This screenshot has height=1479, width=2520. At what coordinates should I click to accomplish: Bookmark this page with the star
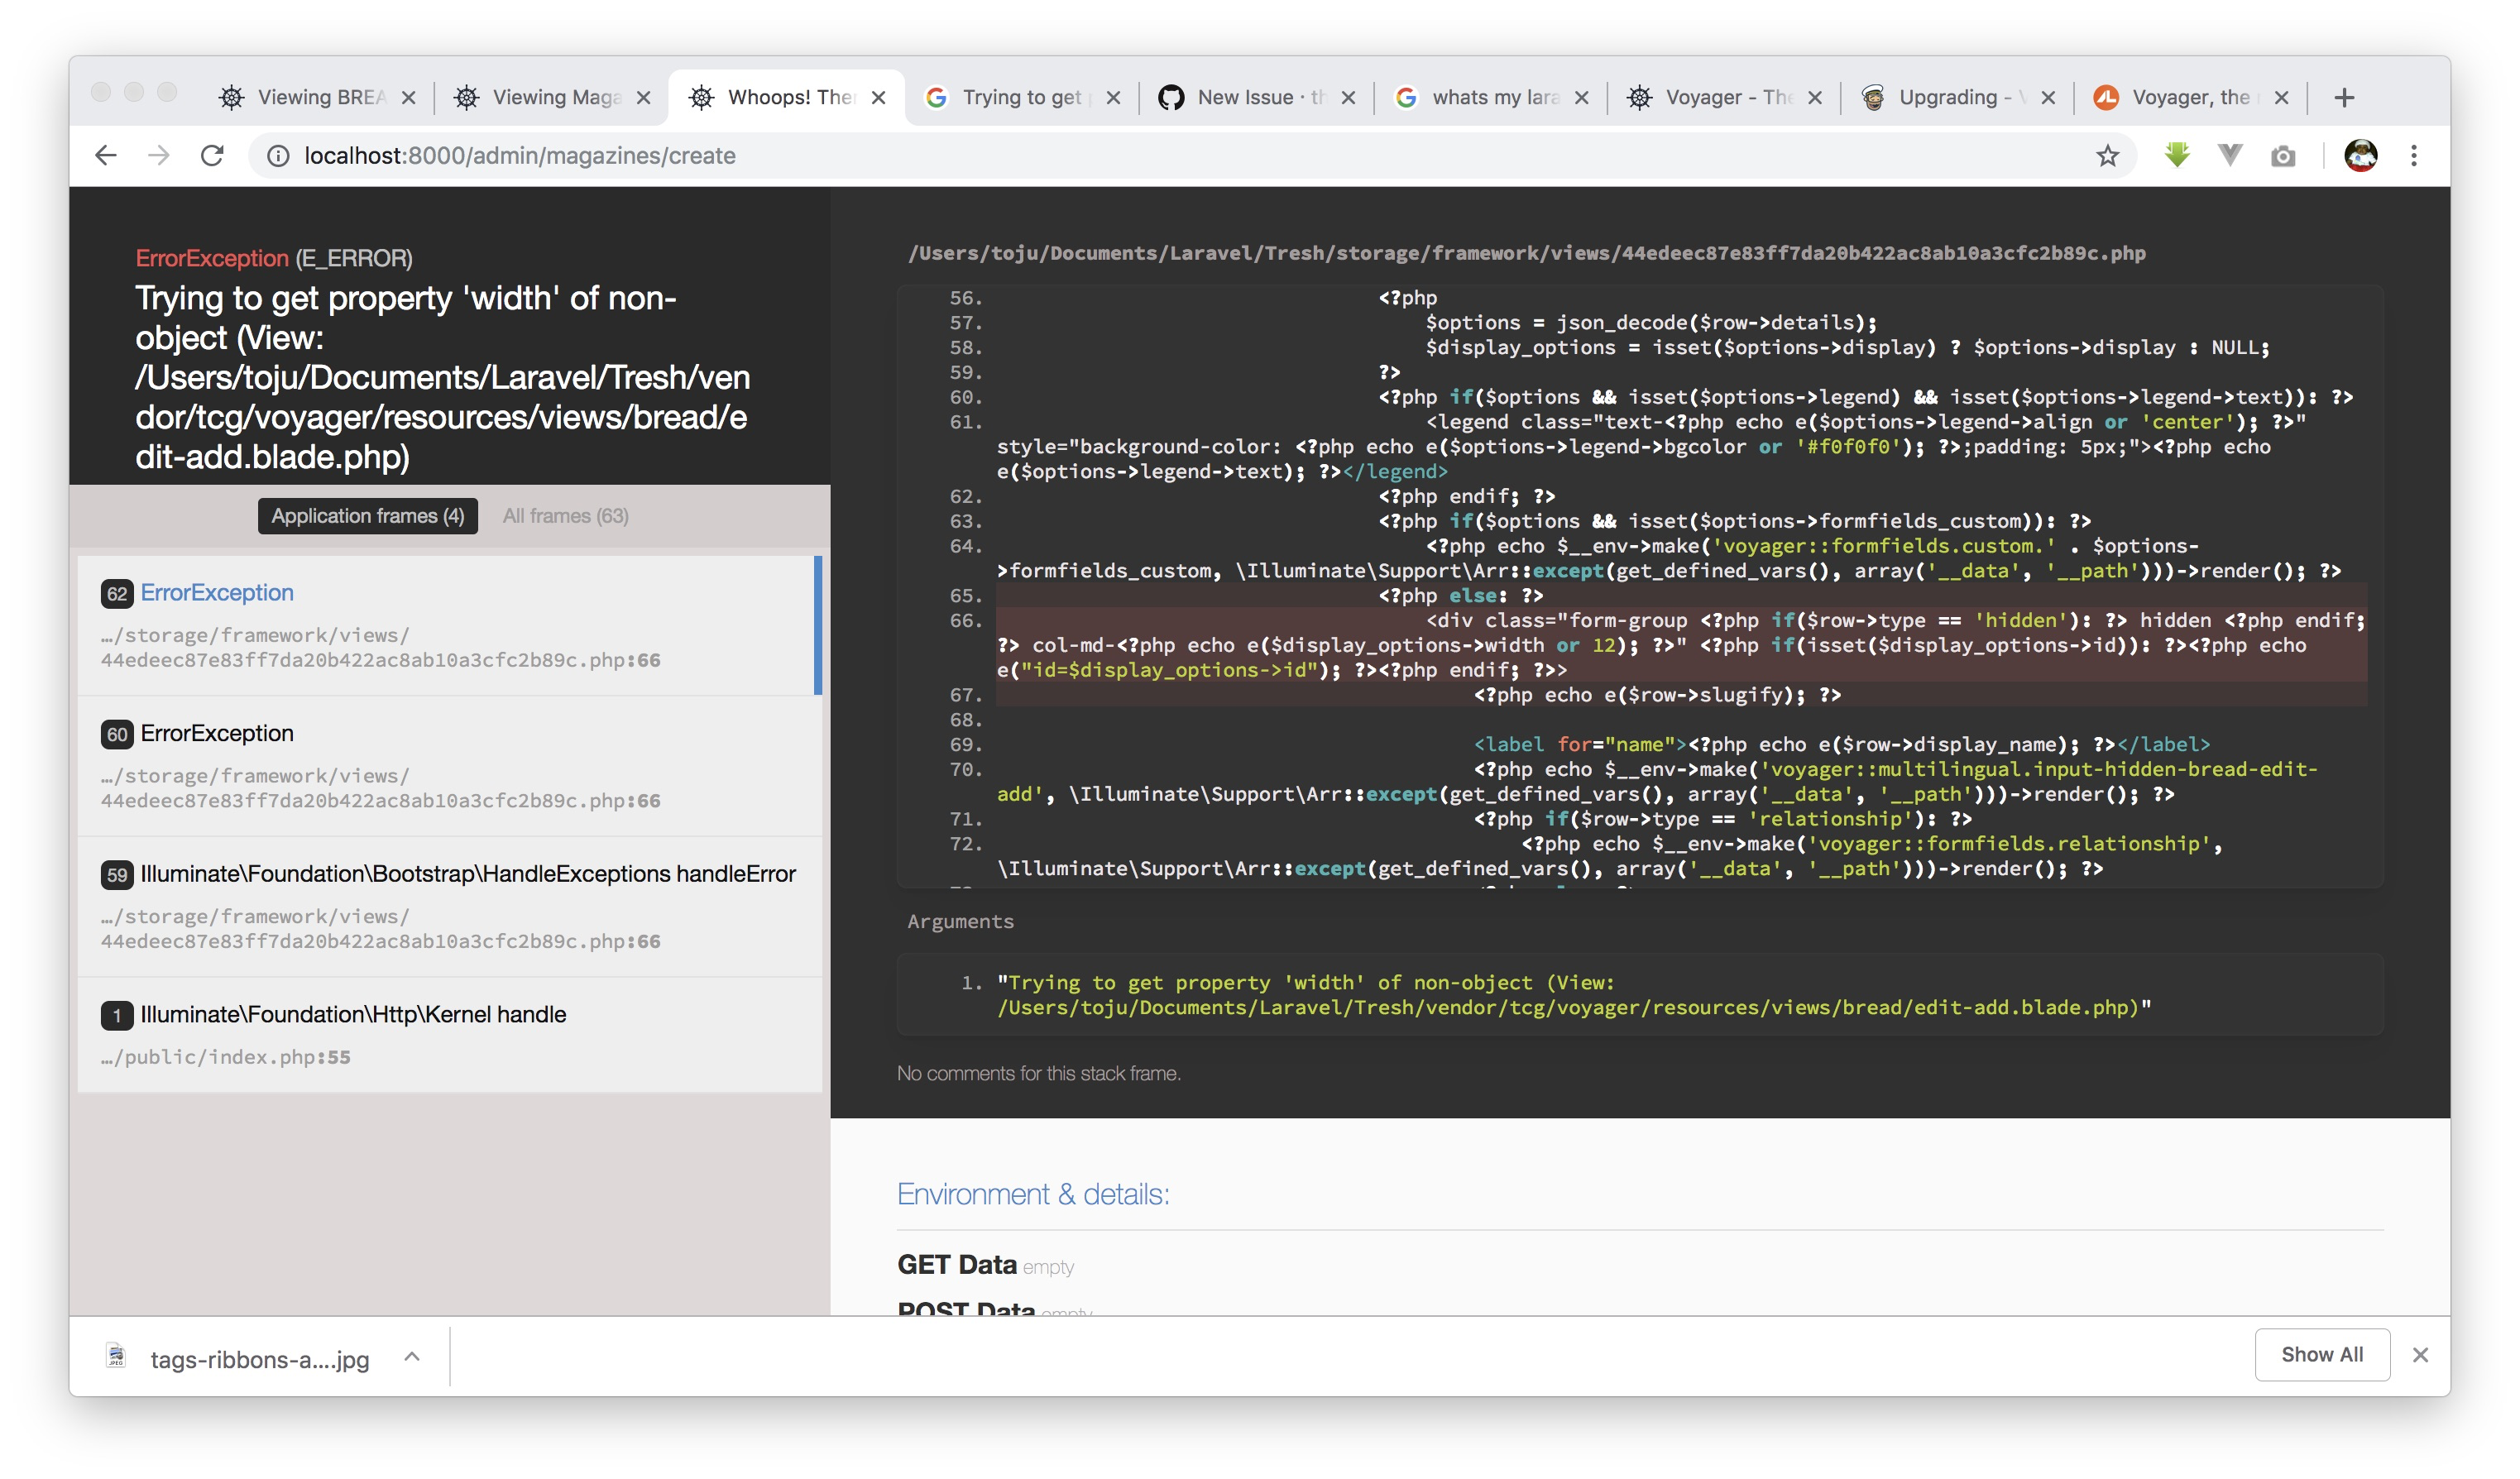[2108, 156]
